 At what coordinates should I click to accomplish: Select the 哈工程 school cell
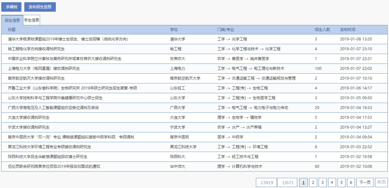pos(176,49)
